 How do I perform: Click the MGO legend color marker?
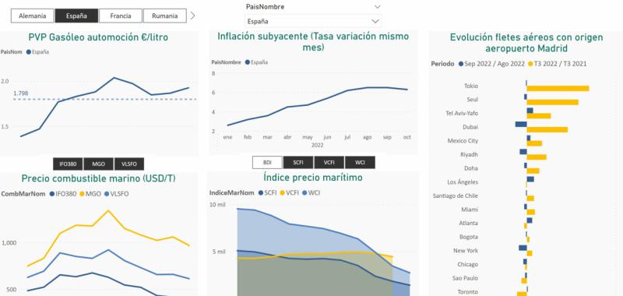coord(83,194)
